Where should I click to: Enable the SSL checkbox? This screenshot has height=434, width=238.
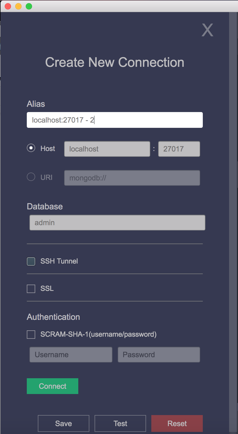click(x=31, y=289)
